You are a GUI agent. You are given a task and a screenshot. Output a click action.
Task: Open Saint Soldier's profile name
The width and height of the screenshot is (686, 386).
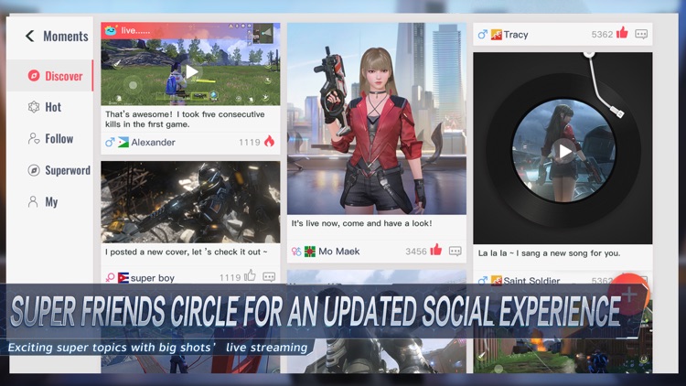coord(531,281)
